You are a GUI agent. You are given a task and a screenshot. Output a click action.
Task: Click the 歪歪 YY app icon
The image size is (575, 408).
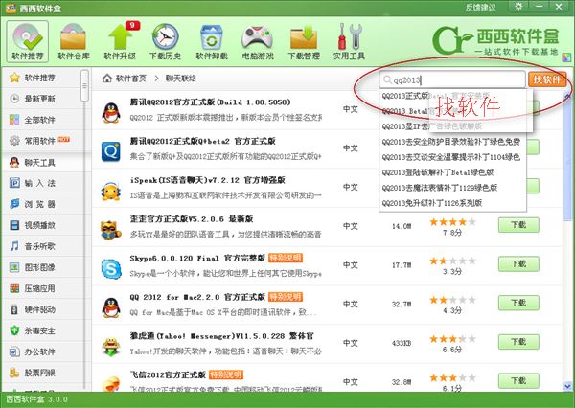[x=111, y=230]
